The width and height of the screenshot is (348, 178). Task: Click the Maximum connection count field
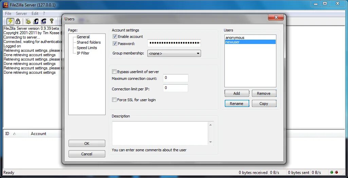pos(176,78)
